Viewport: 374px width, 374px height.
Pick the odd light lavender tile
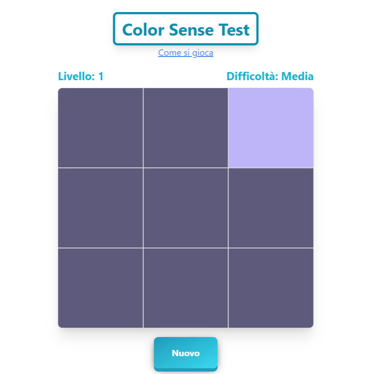click(271, 128)
